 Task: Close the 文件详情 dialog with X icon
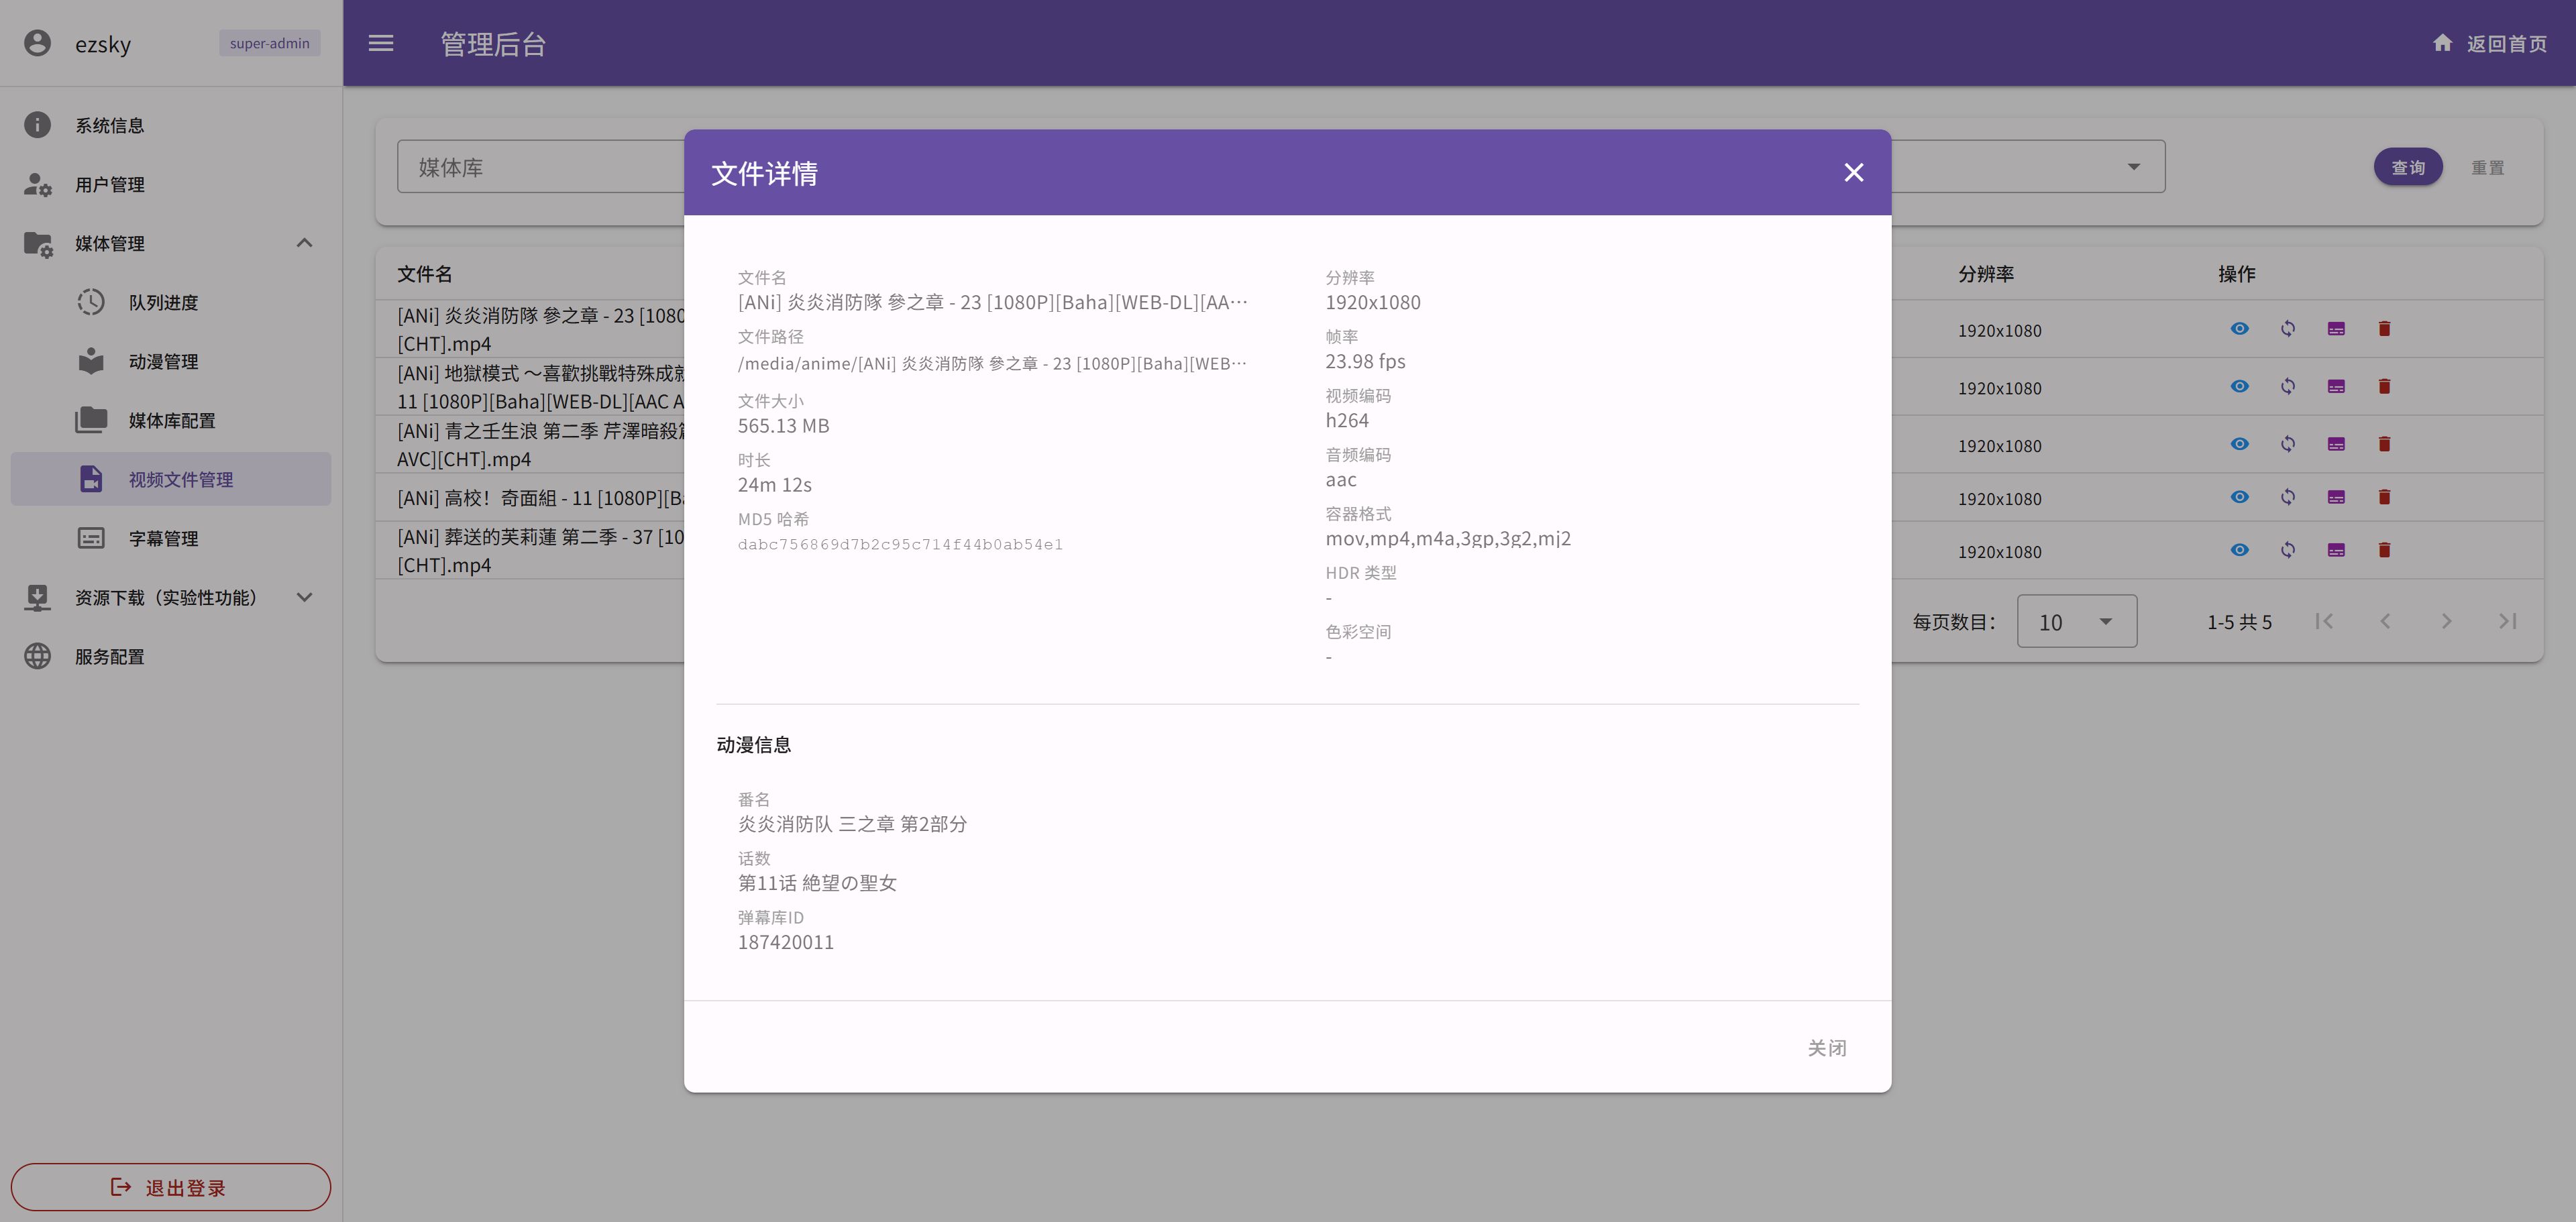1853,172
